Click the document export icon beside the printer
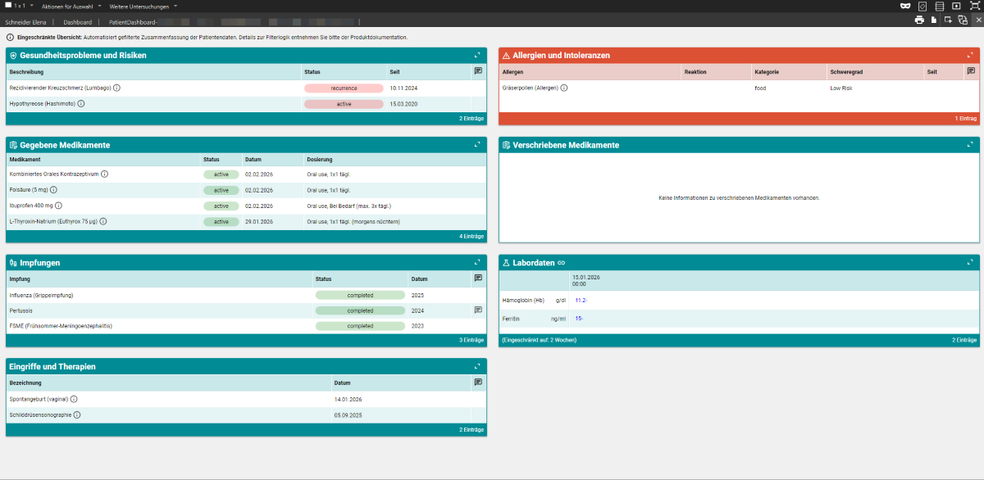 tap(933, 20)
